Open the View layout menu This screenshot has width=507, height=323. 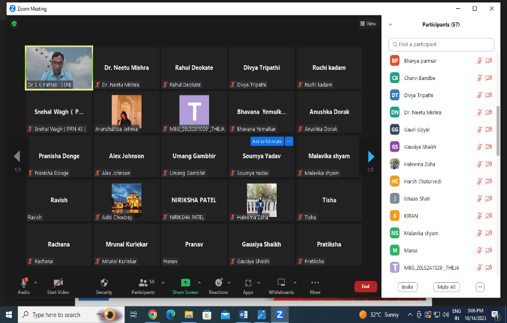coord(368,24)
